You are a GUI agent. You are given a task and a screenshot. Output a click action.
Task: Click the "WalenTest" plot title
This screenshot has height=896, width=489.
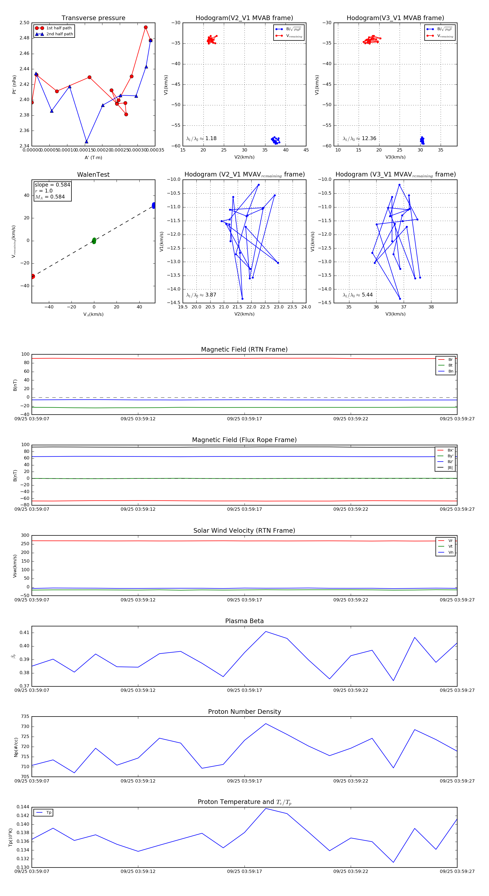pos(93,175)
